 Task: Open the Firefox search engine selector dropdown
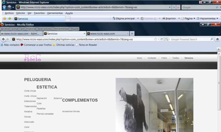coord(168,39)
